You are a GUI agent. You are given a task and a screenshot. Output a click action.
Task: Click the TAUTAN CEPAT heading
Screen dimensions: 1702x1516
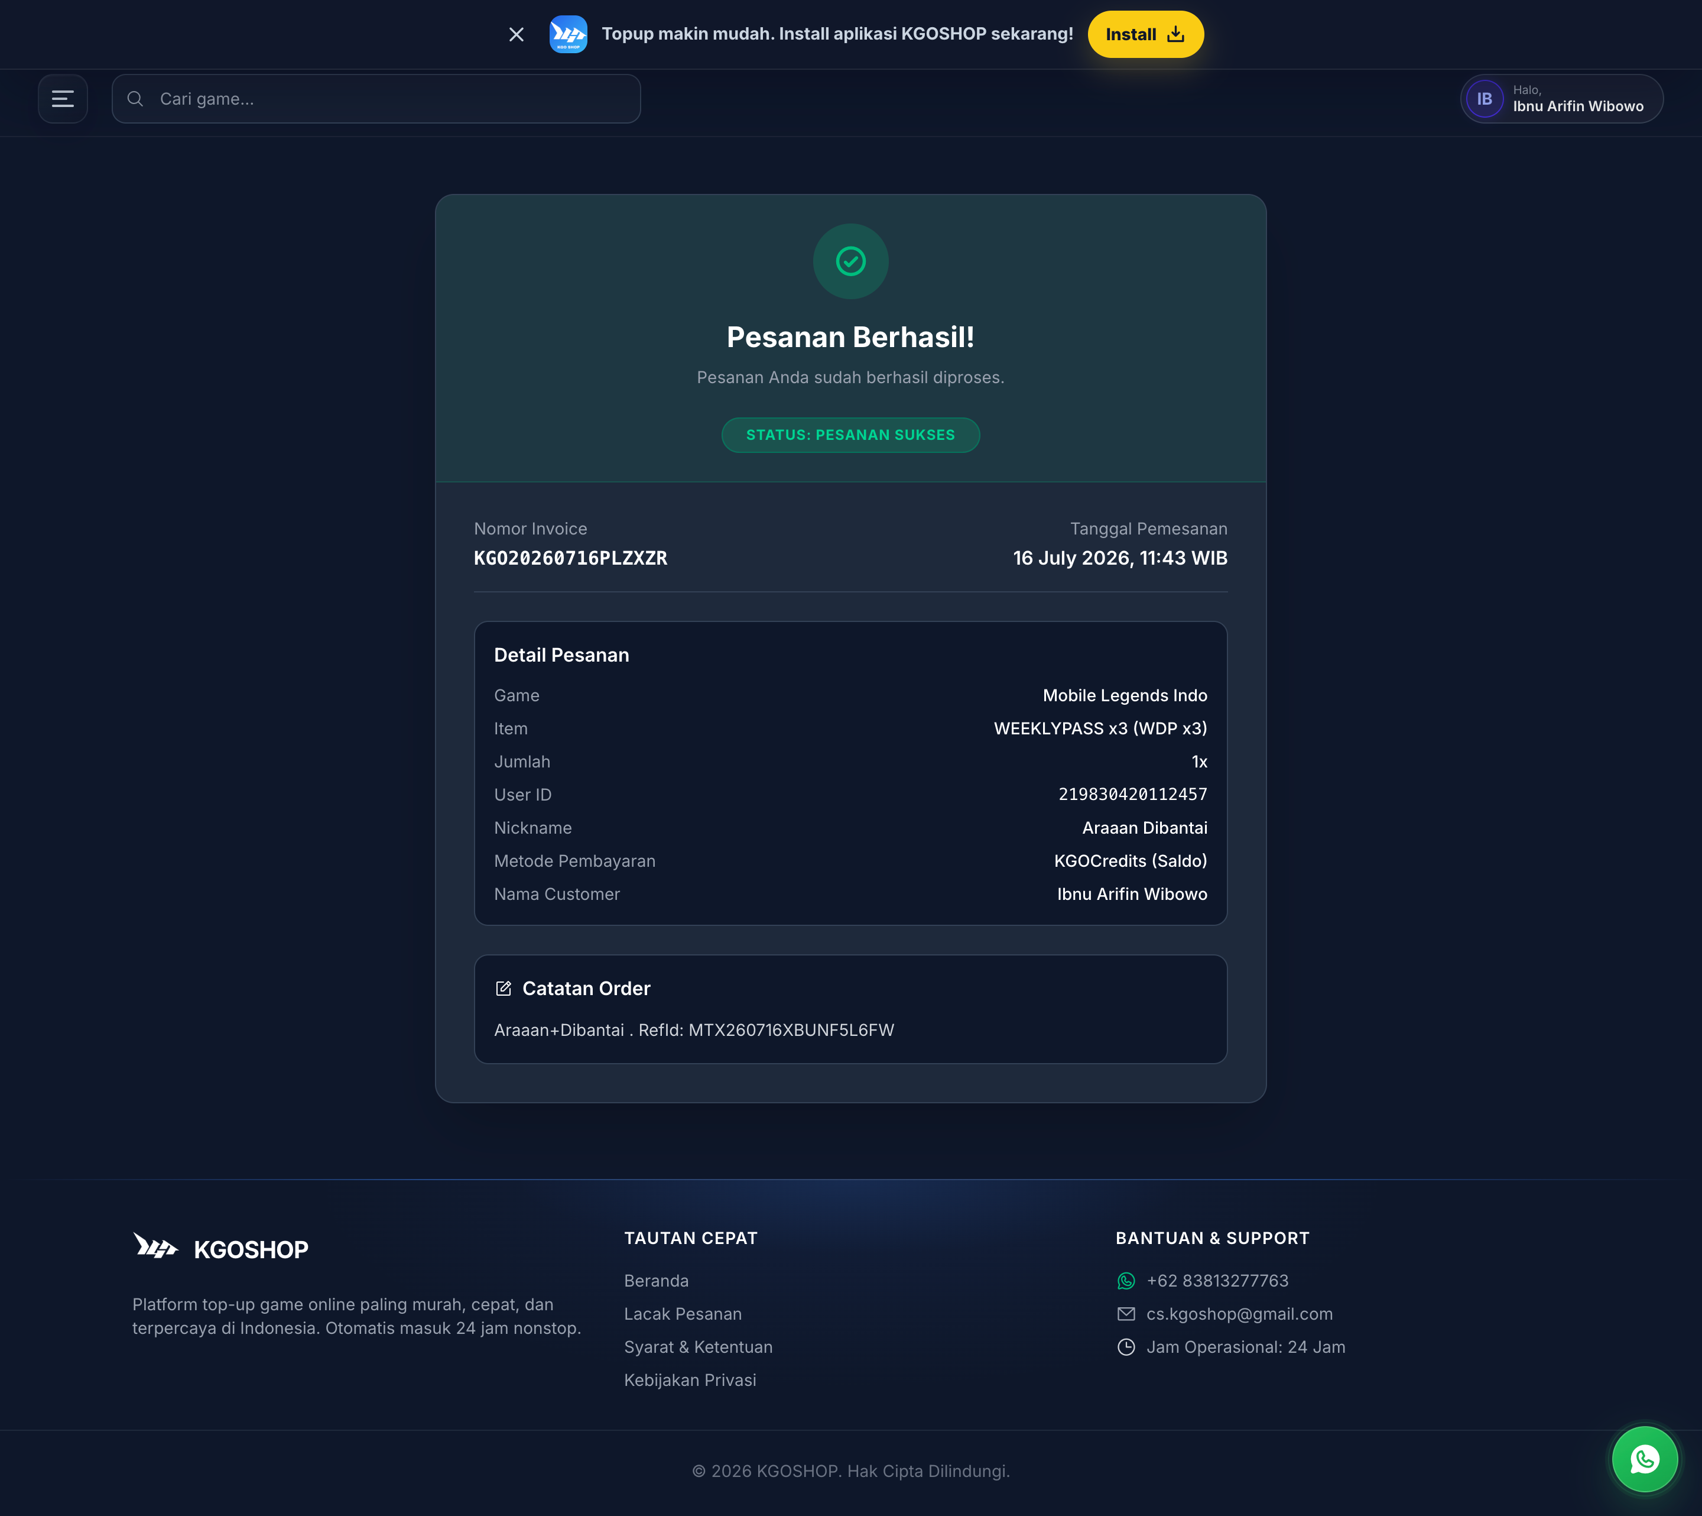tap(691, 1239)
